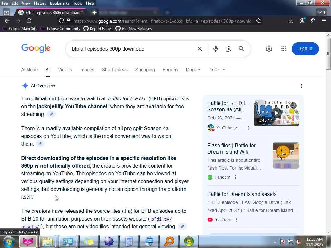Open the Edit menu
Image resolution: width=331 pixels, height=248 pixels.
click(15, 3)
